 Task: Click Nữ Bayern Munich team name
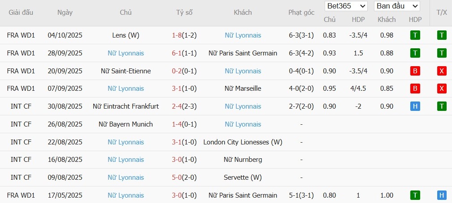click(126, 124)
